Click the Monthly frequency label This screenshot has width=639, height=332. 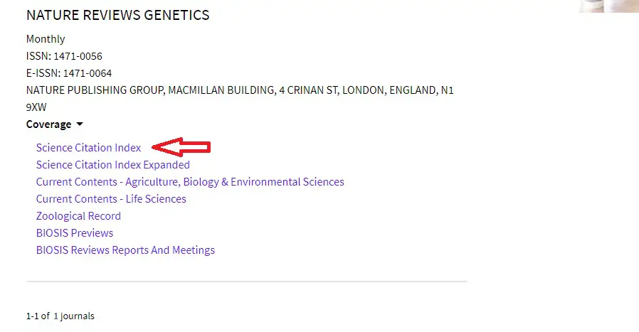tap(46, 39)
